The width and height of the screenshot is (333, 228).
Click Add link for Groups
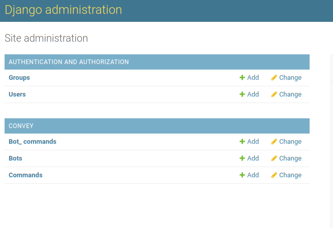coord(253,78)
